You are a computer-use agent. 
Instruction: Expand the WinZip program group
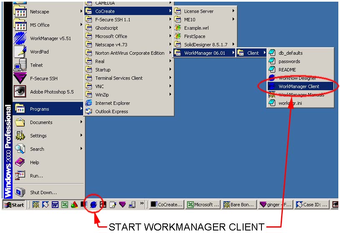pyautogui.click(x=104, y=95)
